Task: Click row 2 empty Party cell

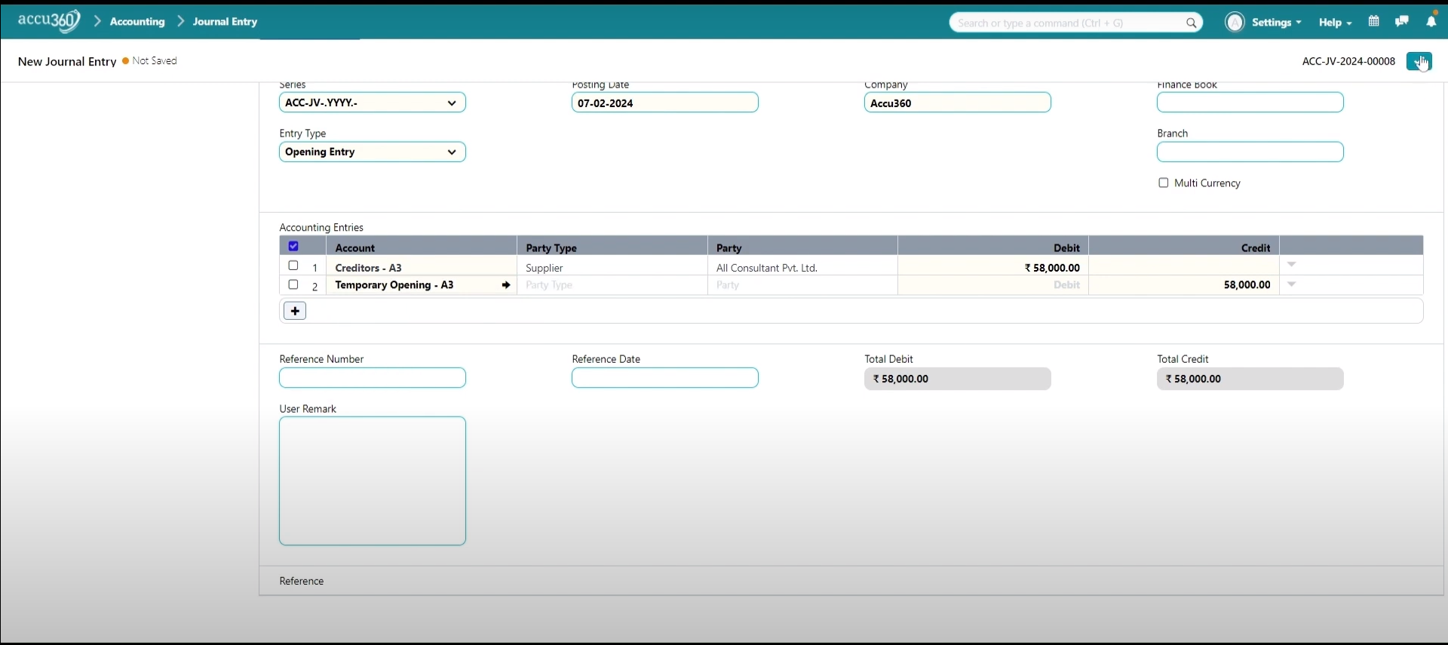Action: coord(802,285)
